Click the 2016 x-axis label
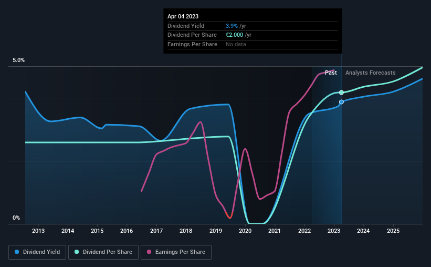 point(127,231)
